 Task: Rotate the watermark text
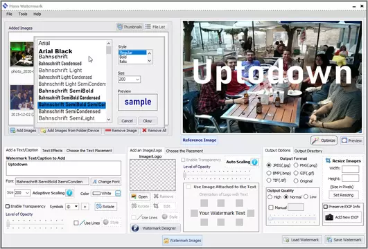coord(106,206)
